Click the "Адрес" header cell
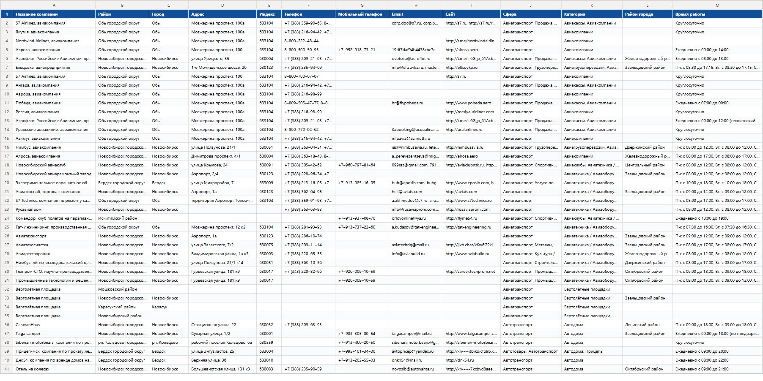763x381 pixels. click(222, 14)
